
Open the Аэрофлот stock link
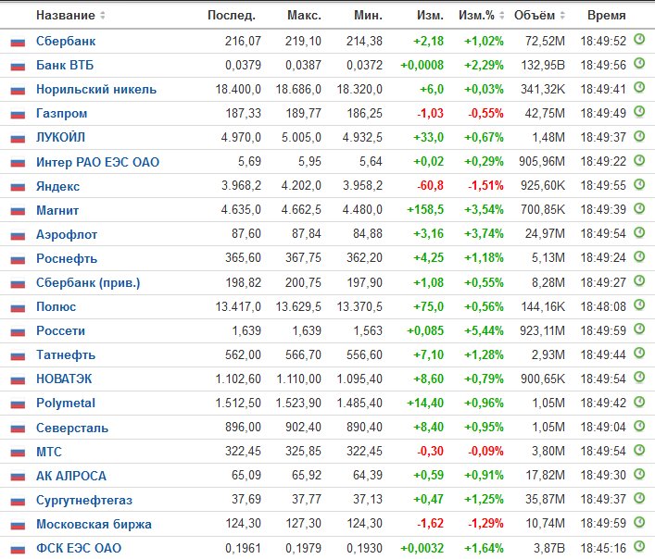67,234
